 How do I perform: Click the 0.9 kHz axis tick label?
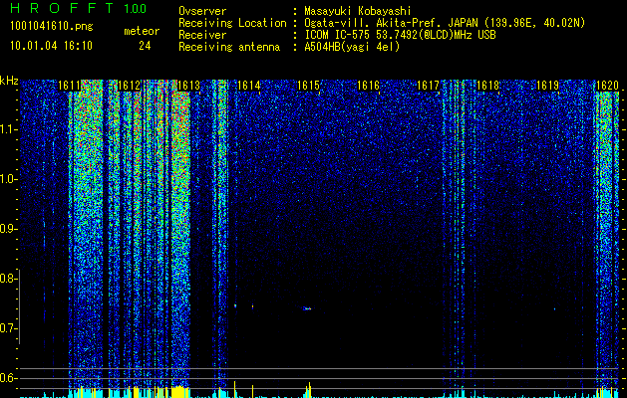coord(8,229)
